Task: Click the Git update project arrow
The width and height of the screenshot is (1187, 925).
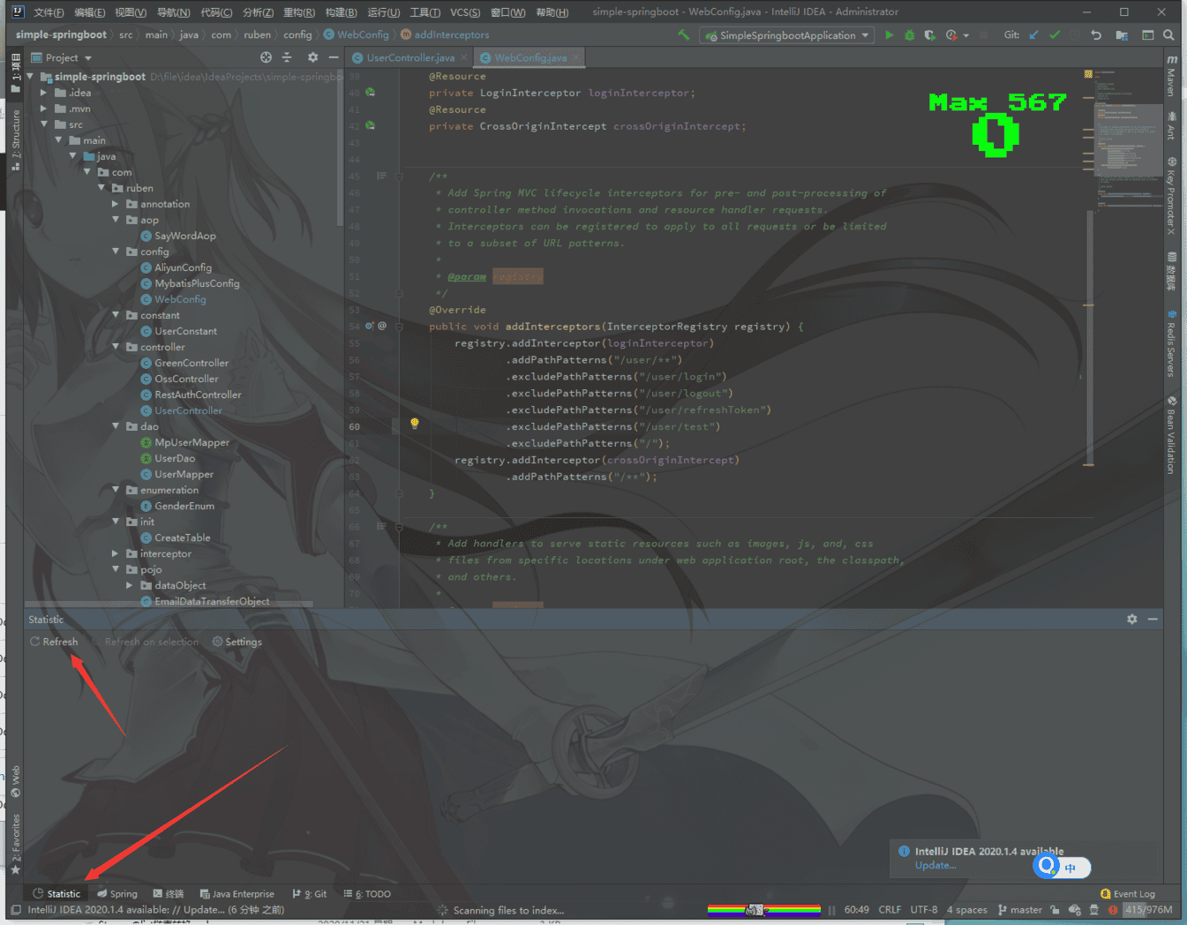Action: (1033, 35)
